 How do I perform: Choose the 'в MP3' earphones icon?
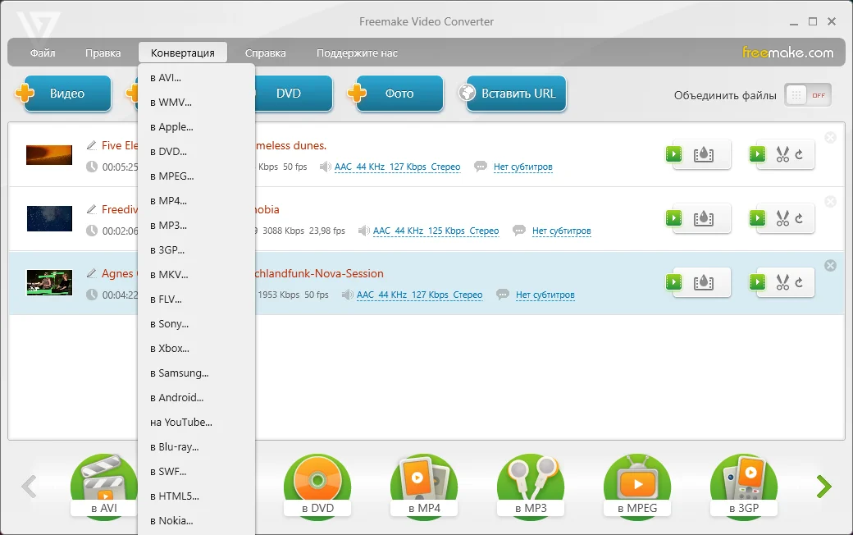pos(530,486)
